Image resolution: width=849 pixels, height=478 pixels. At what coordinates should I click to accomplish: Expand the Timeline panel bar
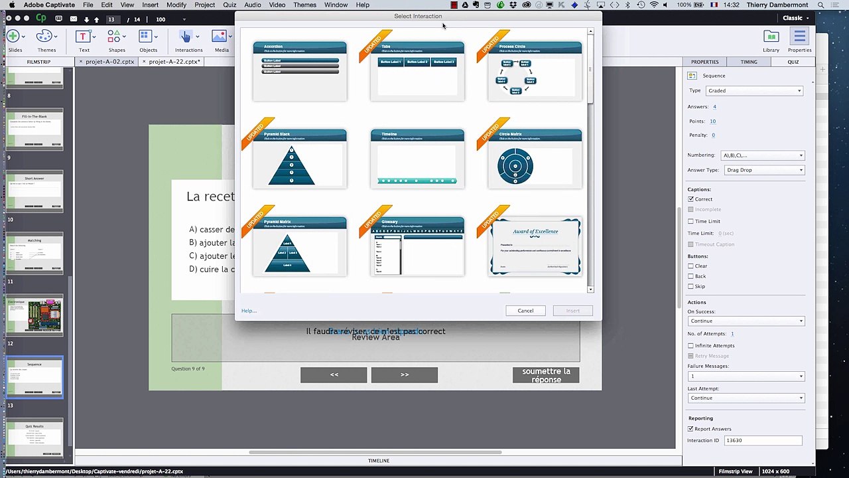[x=379, y=461]
